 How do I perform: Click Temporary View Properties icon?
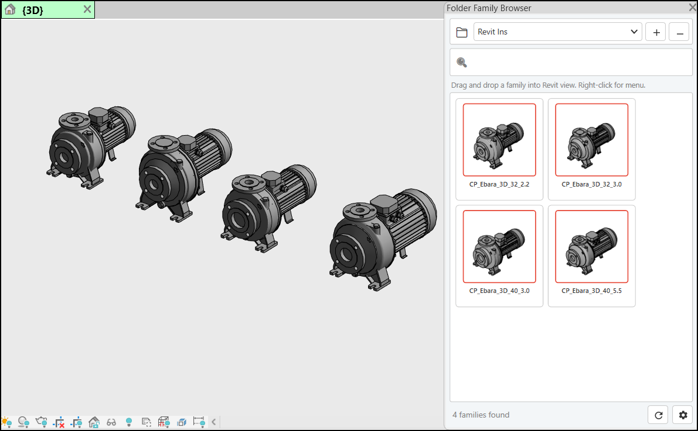pyautogui.click(x=146, y=422)
